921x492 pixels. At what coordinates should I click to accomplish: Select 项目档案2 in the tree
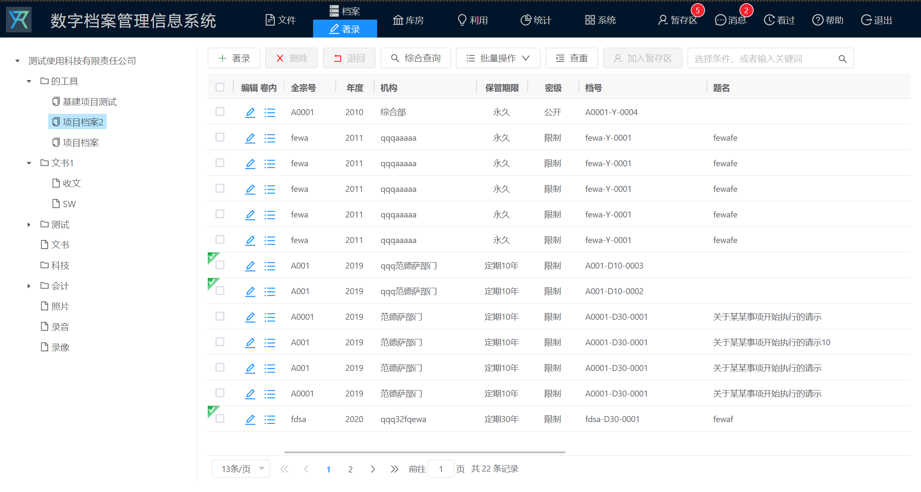[x=77, y=122]
